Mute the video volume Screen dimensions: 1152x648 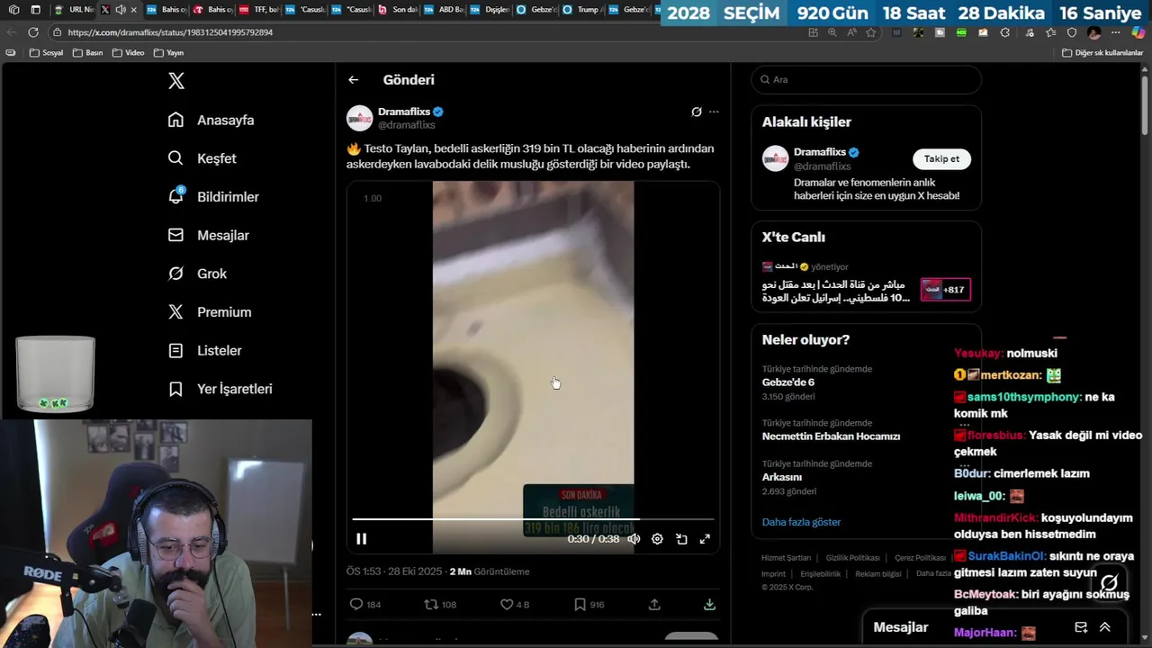(x=634, y=539)
